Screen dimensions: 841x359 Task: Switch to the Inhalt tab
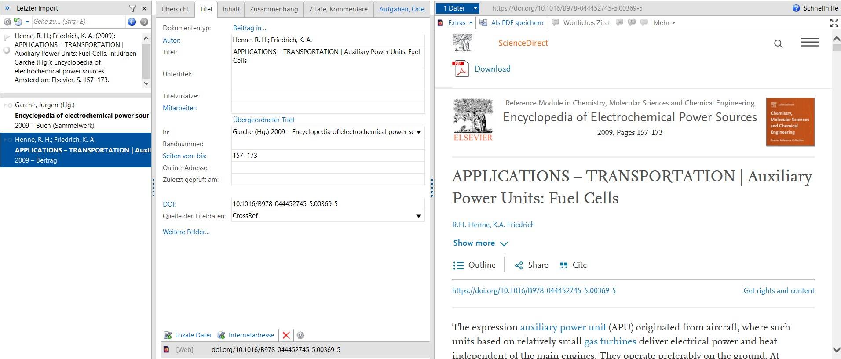coord(231,9)
